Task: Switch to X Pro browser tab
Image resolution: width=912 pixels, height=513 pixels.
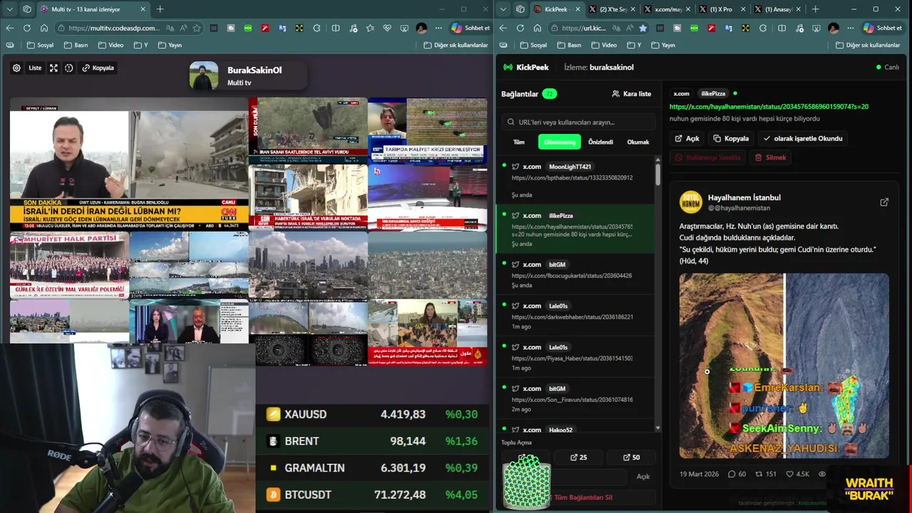Action: pos(722,9)
